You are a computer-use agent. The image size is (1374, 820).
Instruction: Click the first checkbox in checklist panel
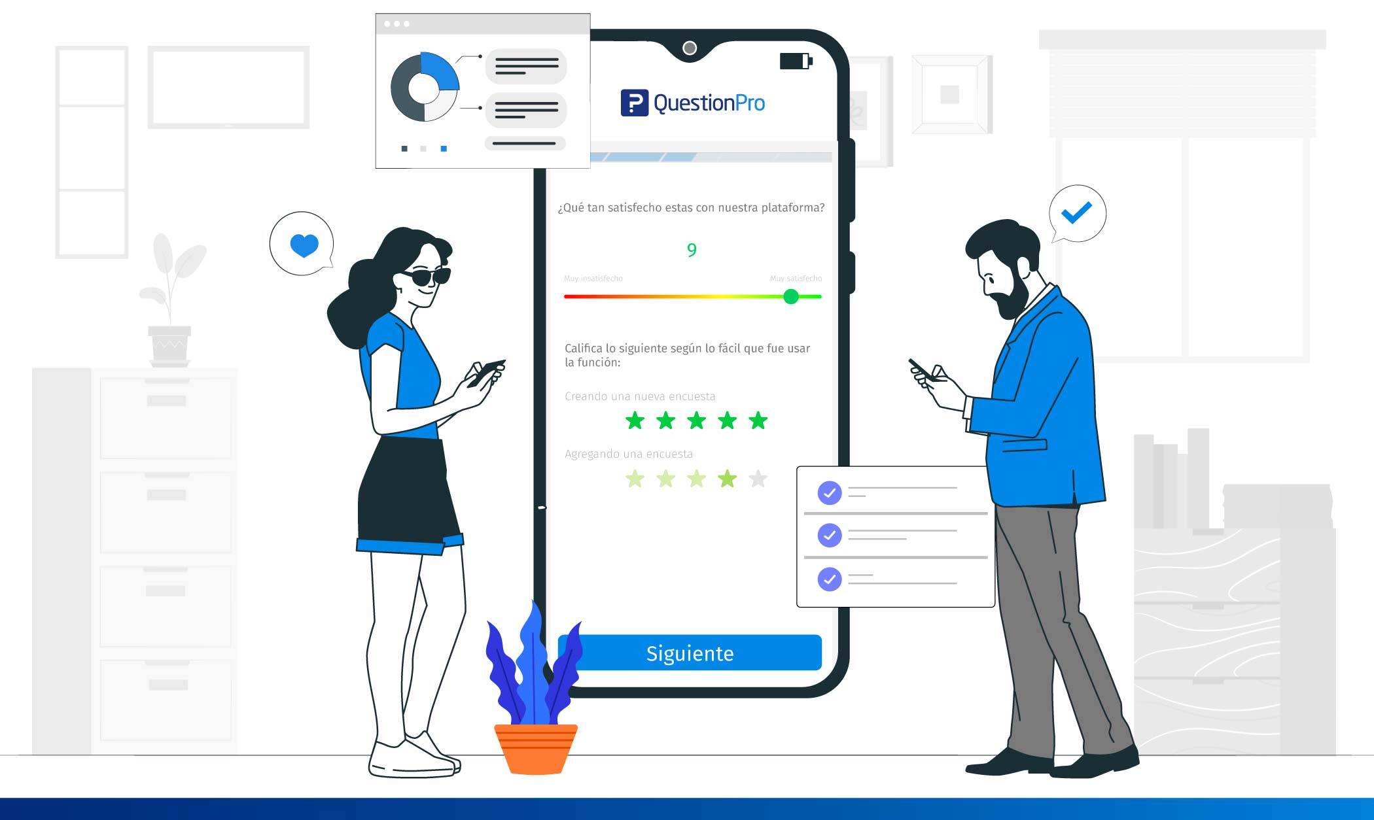829,492
